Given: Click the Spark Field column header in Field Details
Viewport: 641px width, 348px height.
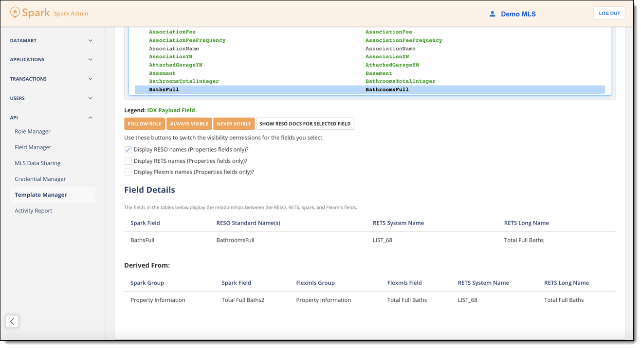Looking at the screenshot, I should tap(145, 223).
